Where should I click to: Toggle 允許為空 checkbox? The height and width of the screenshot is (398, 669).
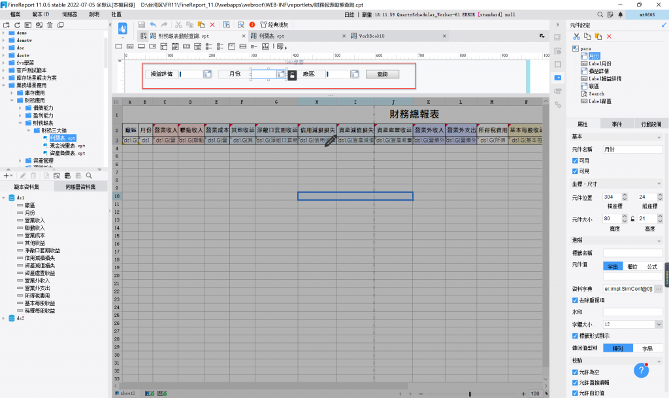[x=575, y=373]
